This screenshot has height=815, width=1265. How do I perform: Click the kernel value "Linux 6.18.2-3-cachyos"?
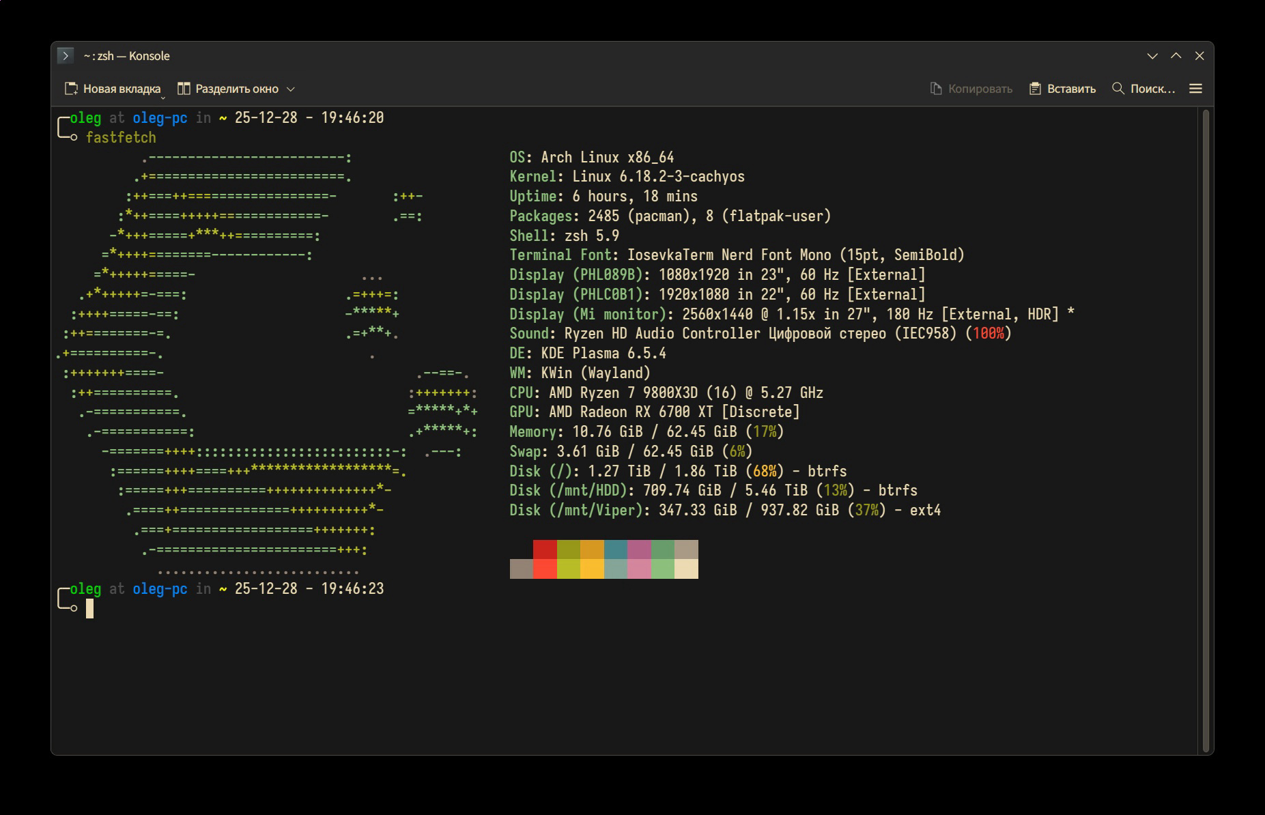tap(658, 176)
